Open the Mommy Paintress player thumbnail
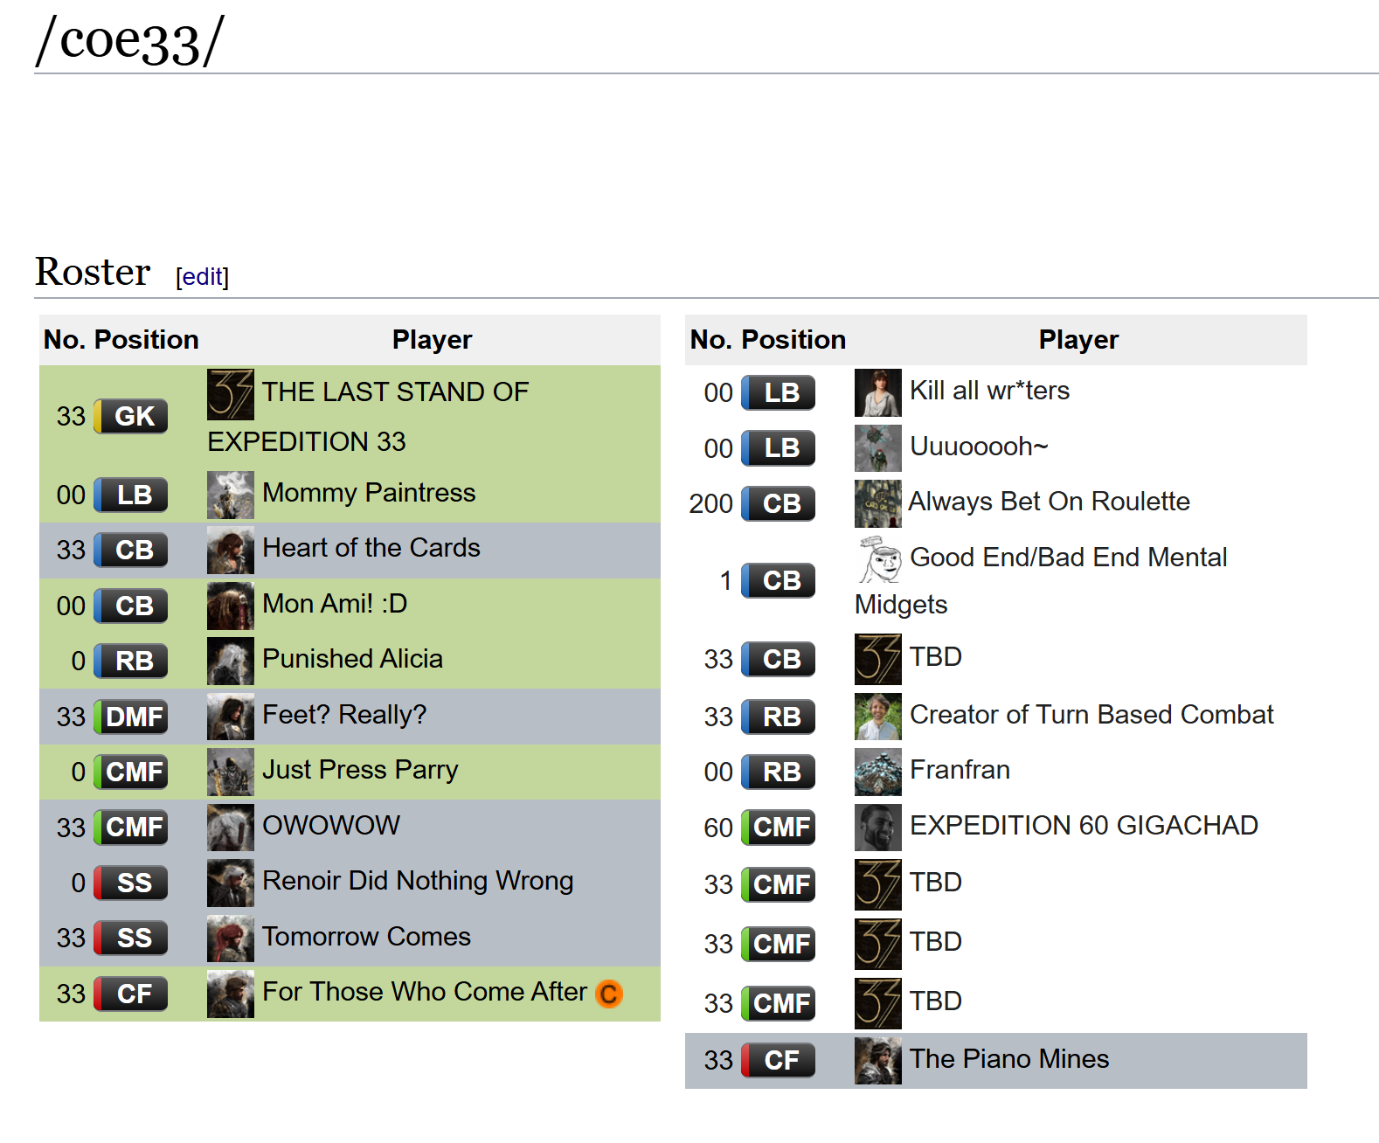The height and width of the screenshot is (1143, 1379). click(x=231, y=495)
